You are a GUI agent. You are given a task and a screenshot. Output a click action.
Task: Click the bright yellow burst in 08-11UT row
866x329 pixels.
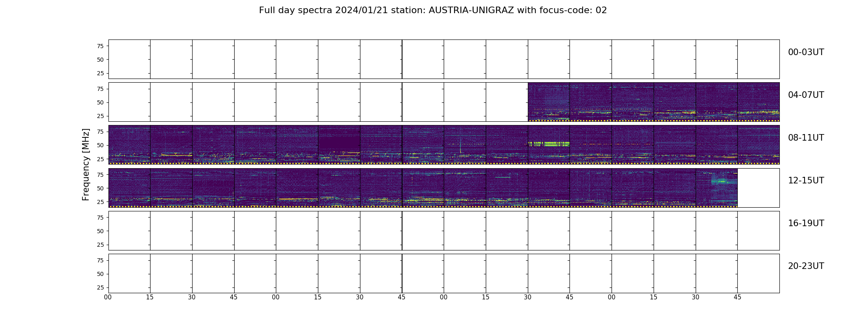click(x=549, y=144)
